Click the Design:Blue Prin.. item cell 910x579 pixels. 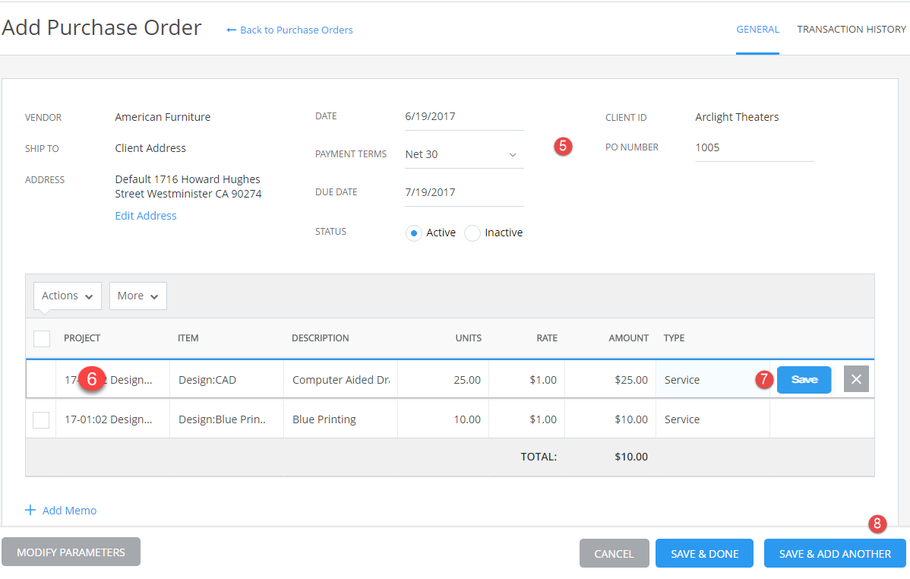[227, 419]
